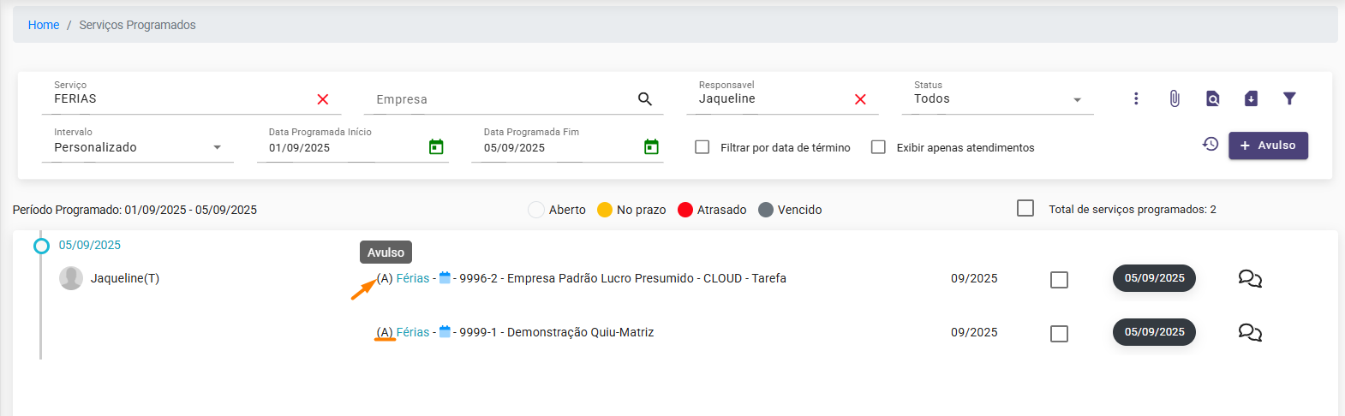Click the funnel filter icon
Viewport: 1345px width, 416px height.
pos(1289,98)
